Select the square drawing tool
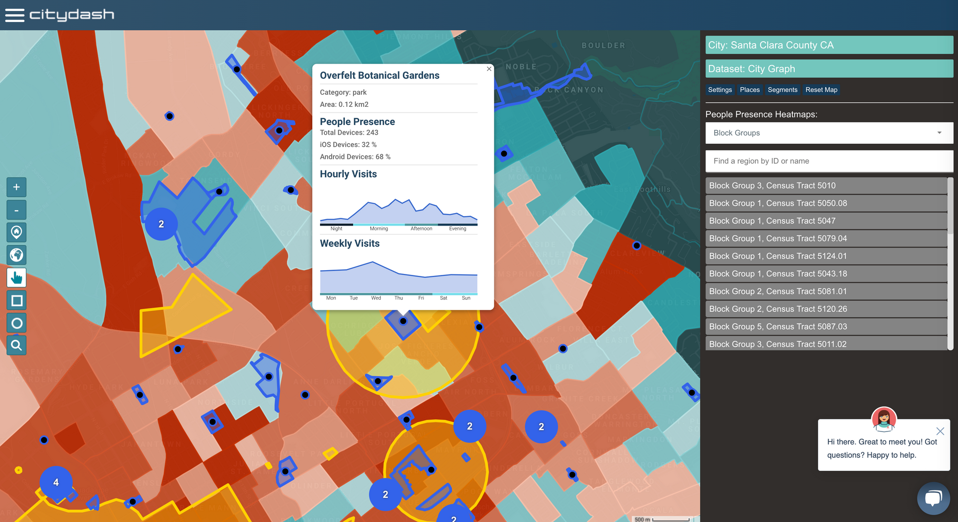The width and height of the screenshot is (958, 522). point(16,301)
